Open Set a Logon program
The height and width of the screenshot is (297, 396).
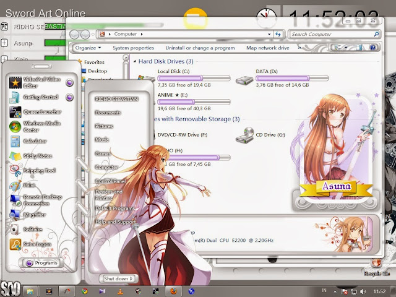coord(31,244)
